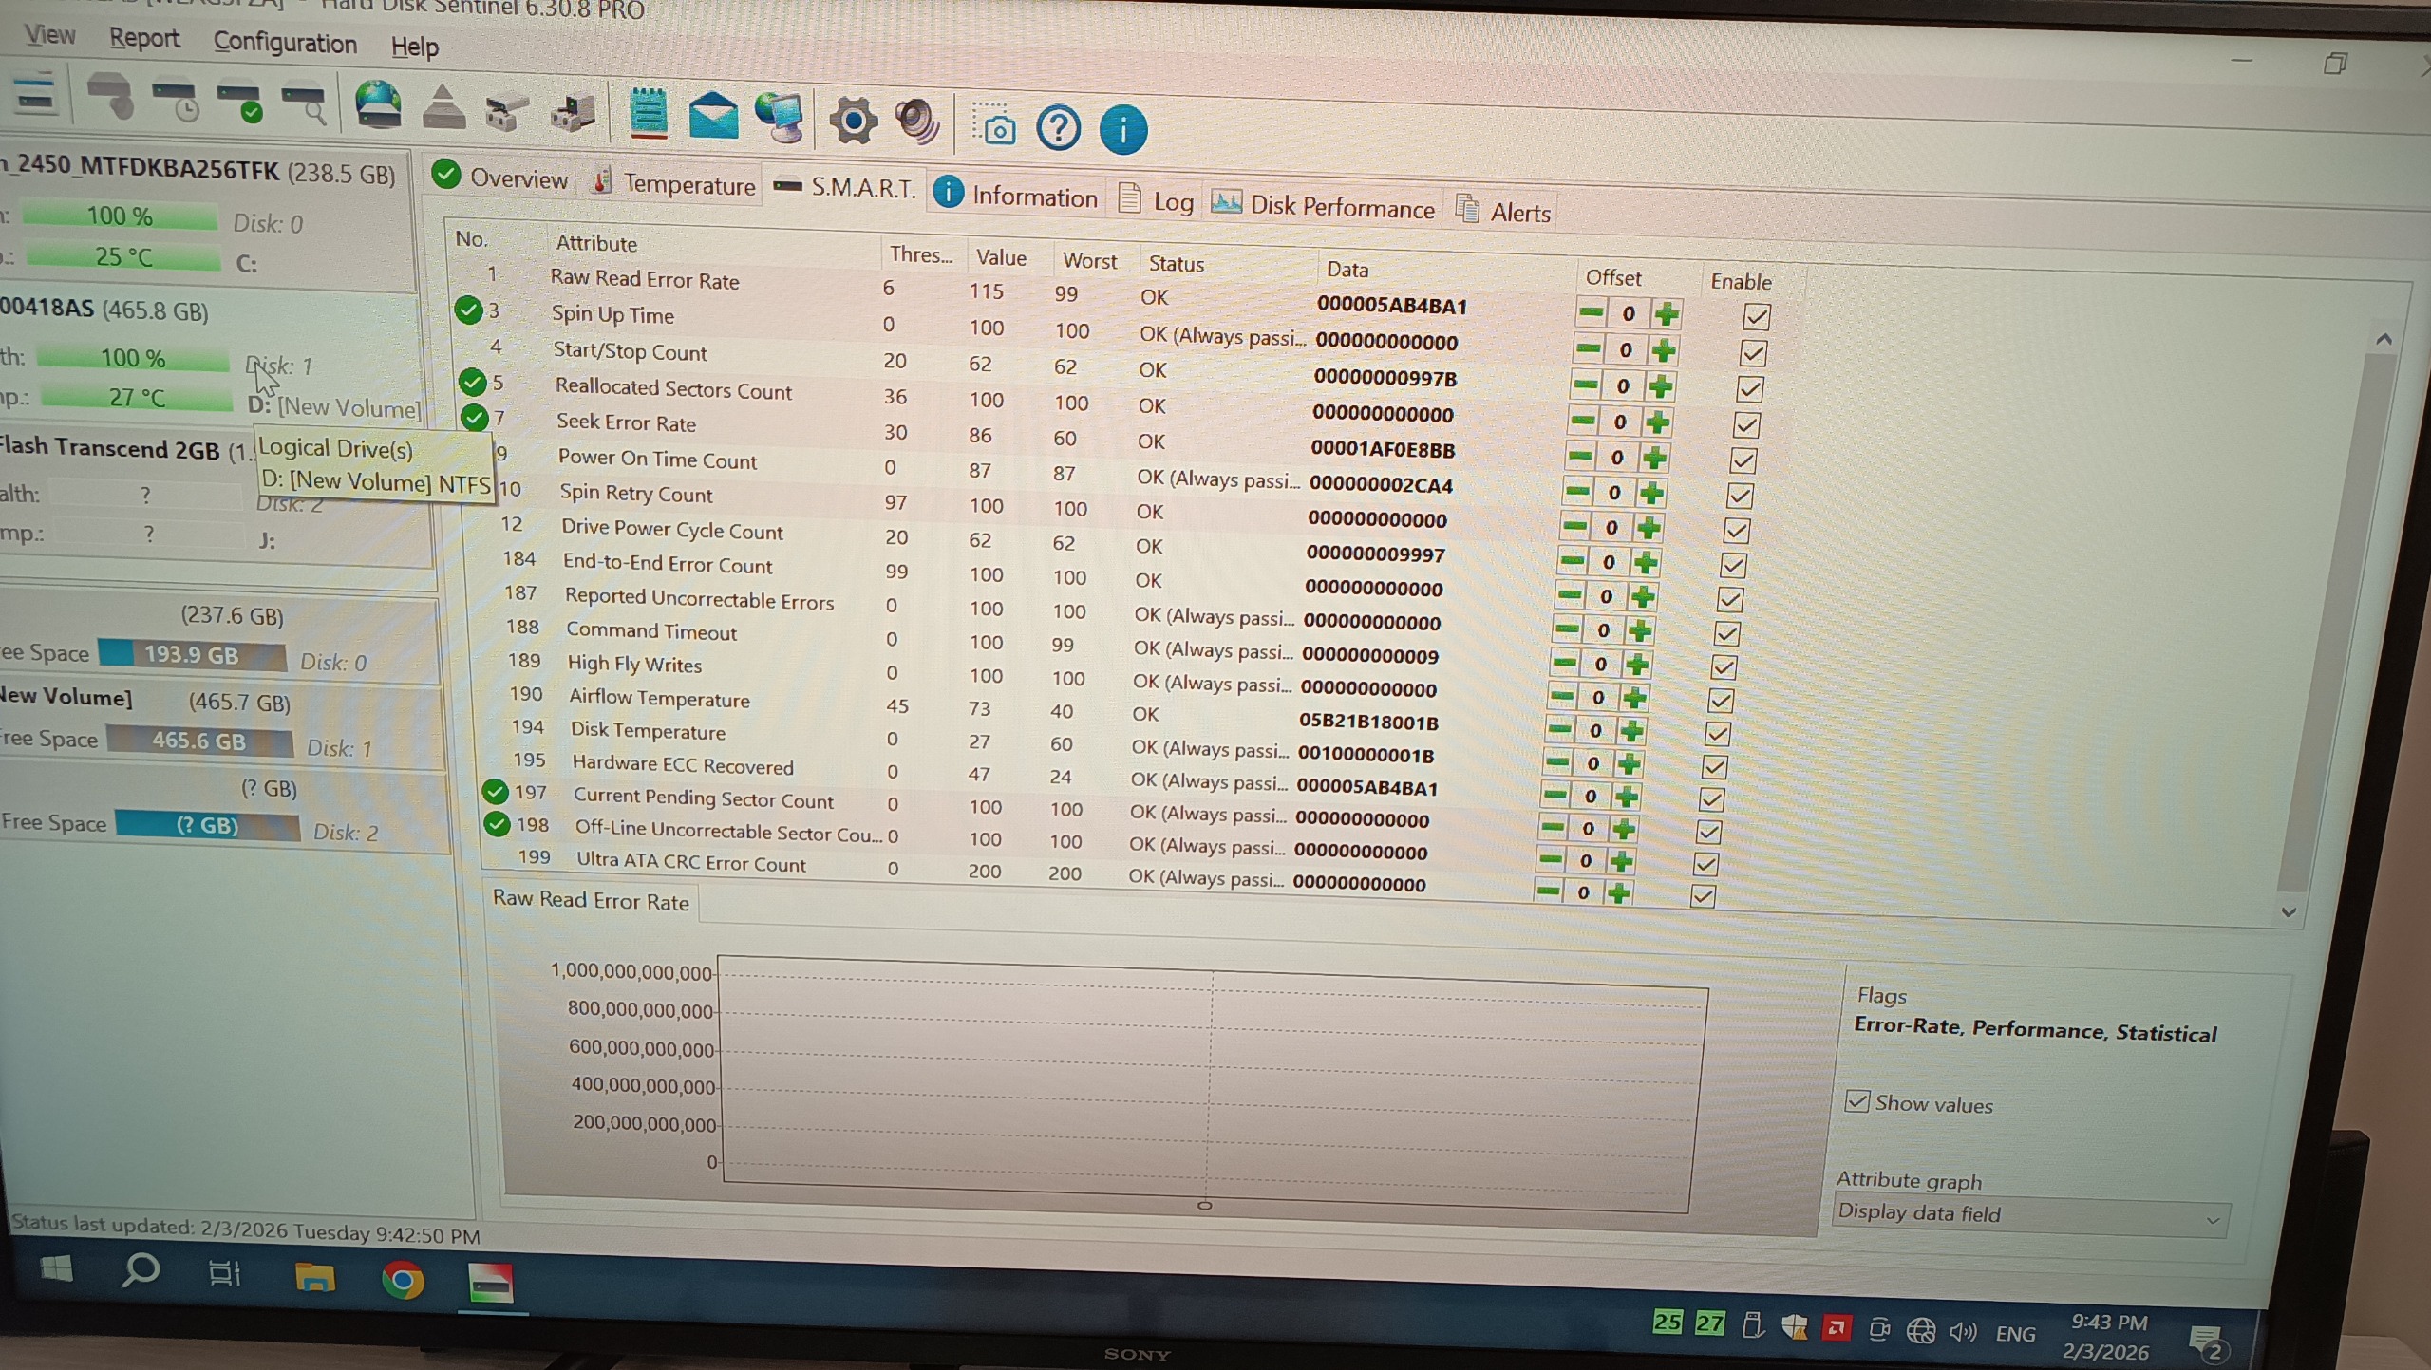Click scroll down arrow of attribute list
The width and height of the screenshot is (2431, 1370).
click(x=2288, y=912)
